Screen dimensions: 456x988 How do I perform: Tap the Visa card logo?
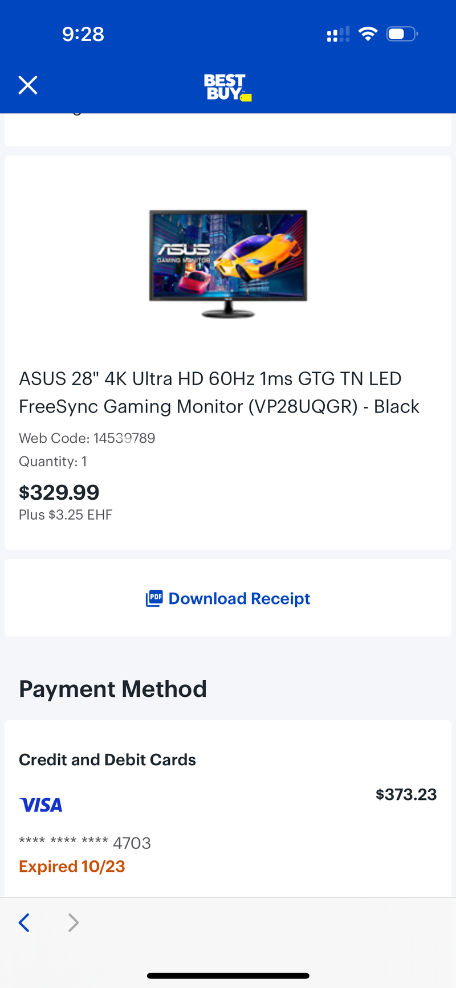(41, 805)
